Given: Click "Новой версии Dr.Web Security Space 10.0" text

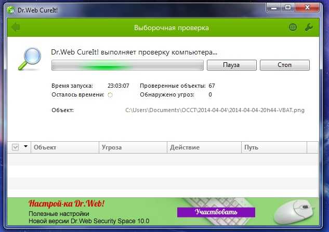Looking at the screenshot, I should (x=89, y=221).
